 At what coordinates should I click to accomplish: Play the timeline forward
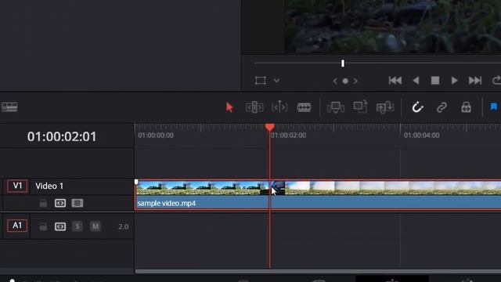coord(454,81)
